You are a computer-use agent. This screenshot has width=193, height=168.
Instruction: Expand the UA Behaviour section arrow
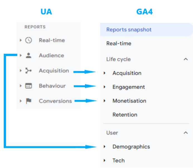click(21, 86)
